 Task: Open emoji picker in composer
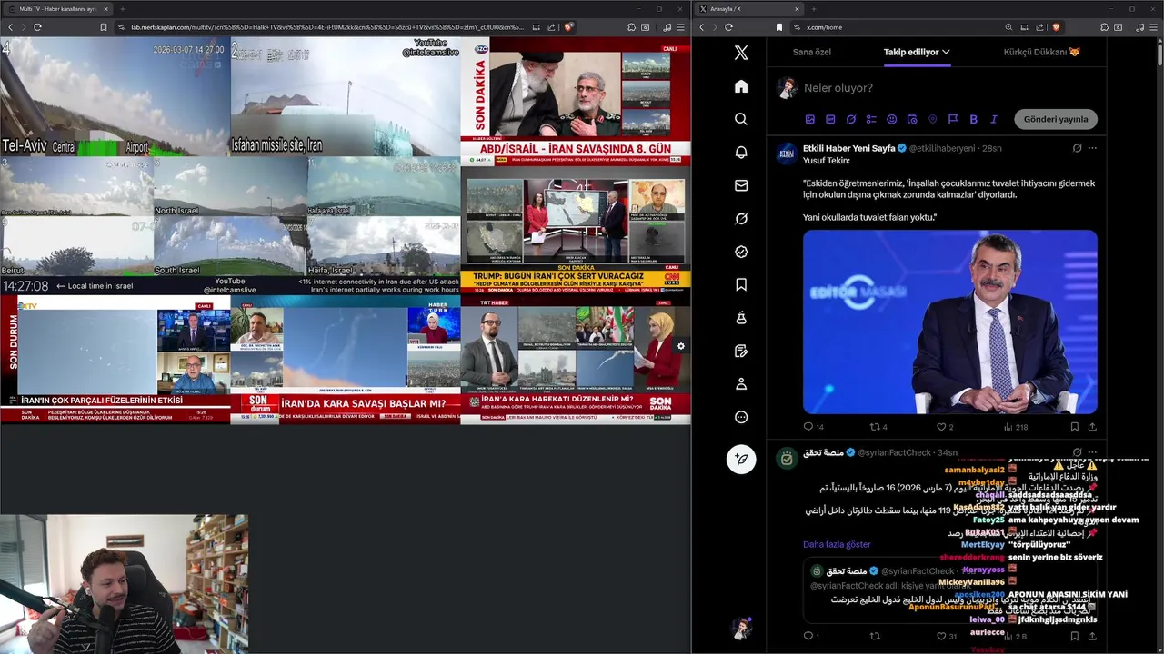coord(891,119)
